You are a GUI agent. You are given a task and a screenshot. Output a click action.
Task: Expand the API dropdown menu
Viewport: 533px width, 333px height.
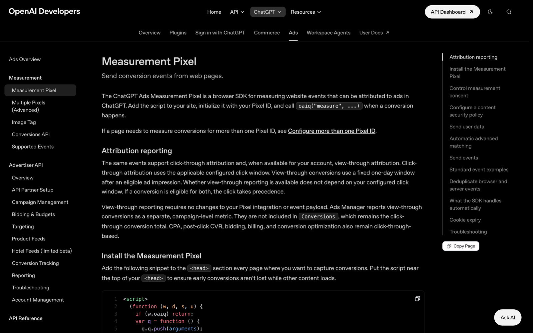click(x=237, y=12)
